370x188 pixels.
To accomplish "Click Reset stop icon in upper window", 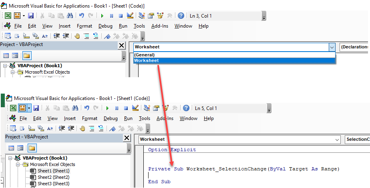I will 121,16.
